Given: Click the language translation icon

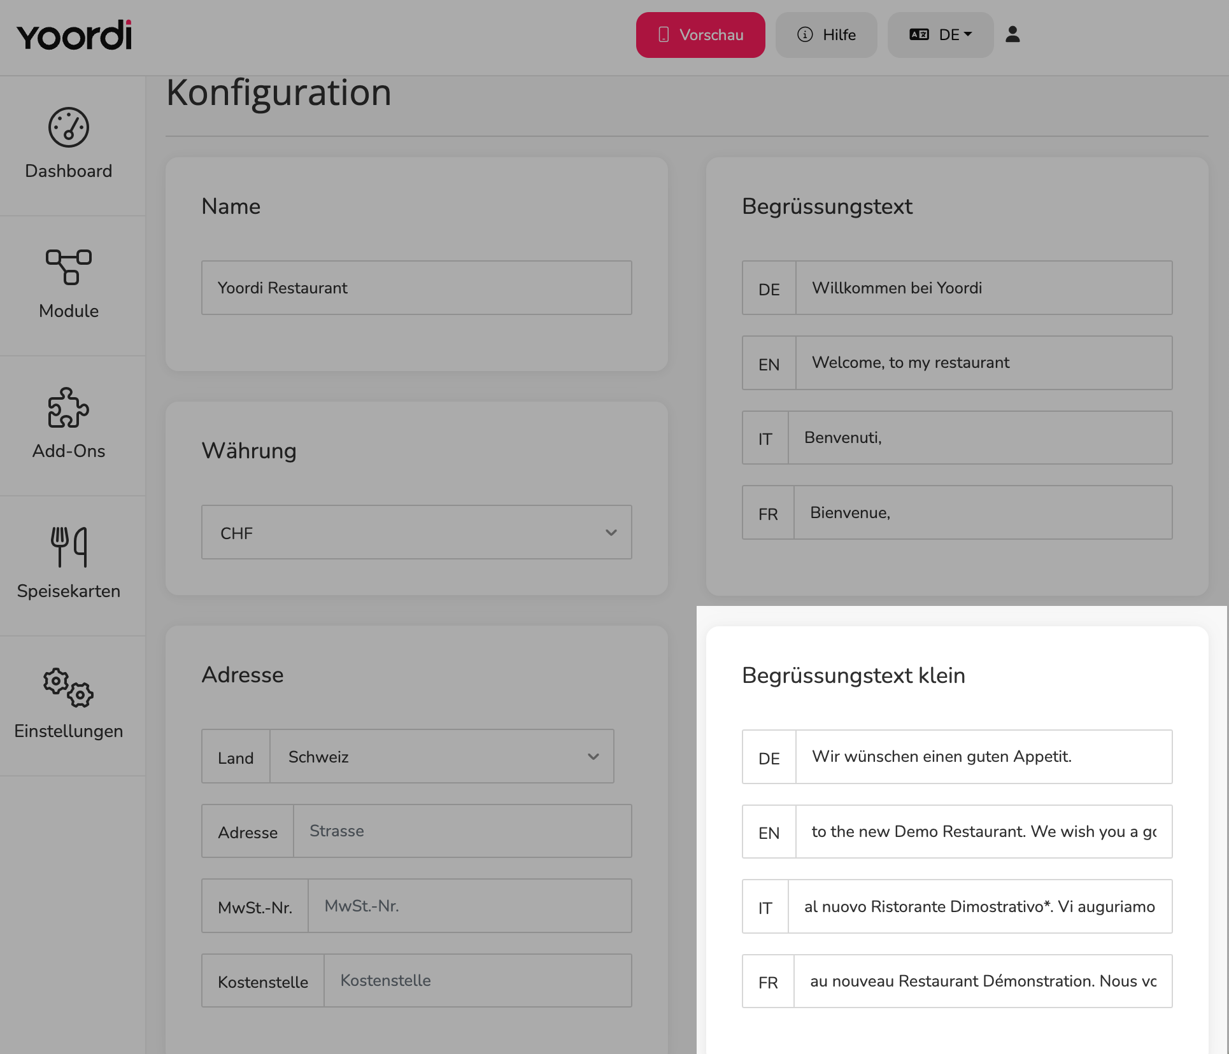Looking at the screenshot, I should coord(919,34).
